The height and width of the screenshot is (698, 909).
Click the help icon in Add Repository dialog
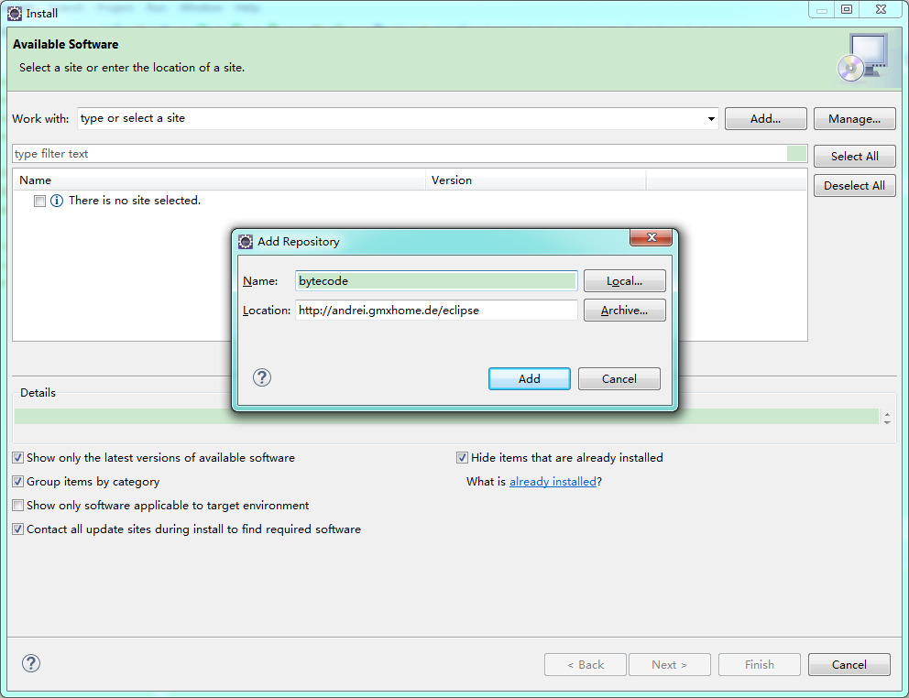coord(262,377)
